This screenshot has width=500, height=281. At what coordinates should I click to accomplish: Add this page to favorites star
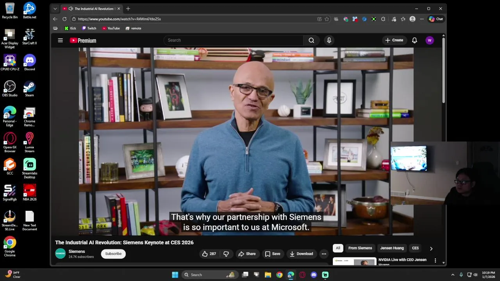[327, 19]
